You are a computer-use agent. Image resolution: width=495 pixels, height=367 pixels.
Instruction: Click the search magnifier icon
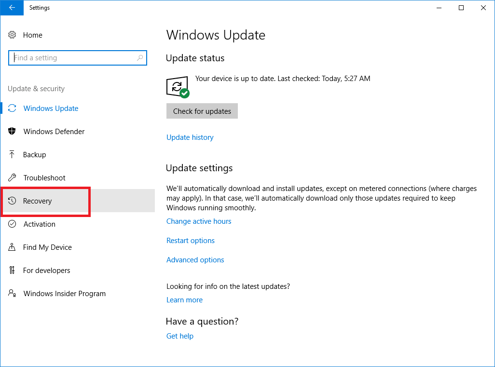[x=140, y=58]
